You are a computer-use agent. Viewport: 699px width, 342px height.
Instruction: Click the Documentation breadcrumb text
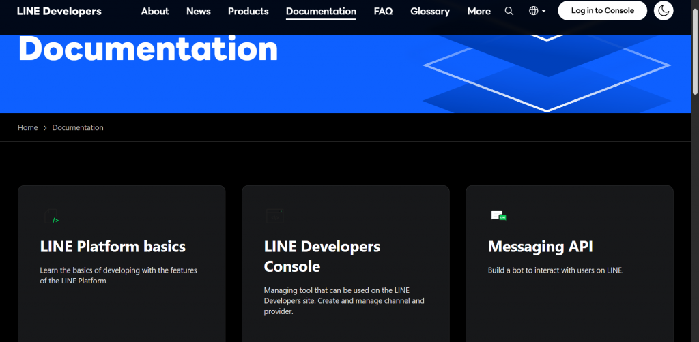point(78,127)
